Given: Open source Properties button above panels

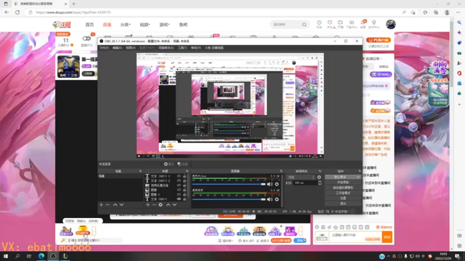Looking at the screenshot, I should (169, 164).
